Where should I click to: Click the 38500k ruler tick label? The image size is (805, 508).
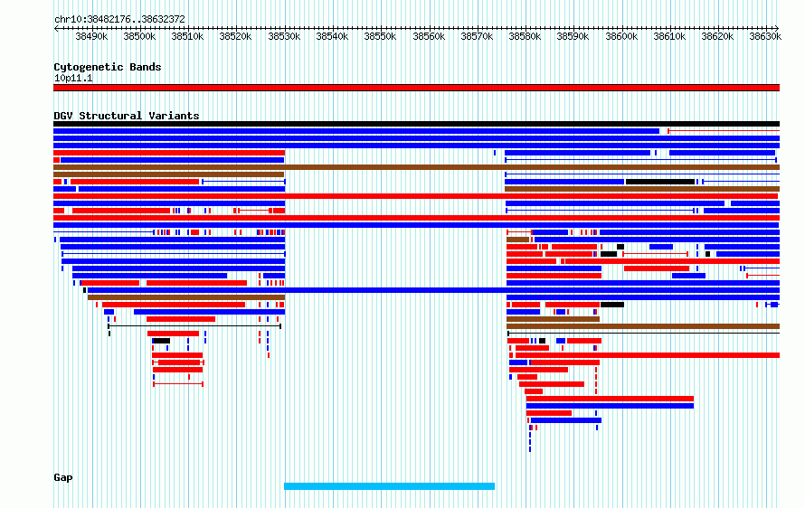(139, 36)
